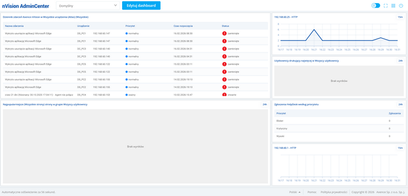This screenshot has width=408, height=196.
Task: Click the red 'otwarte' status icon on the DS_PC4 row
Action: (x=225, y=95)
